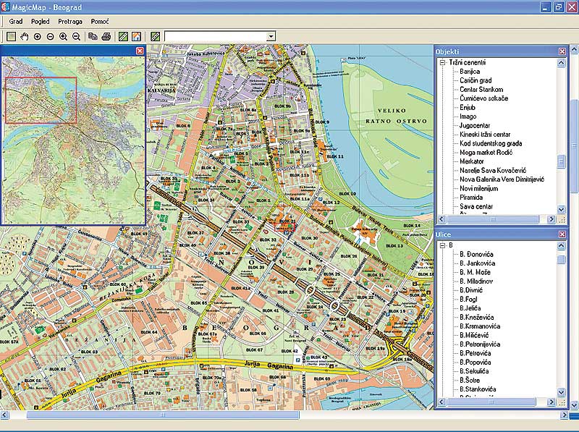Collapse the Tržni cenentri tree node
This screenshot has height=432, width=579.
click(x=442, y=63)
